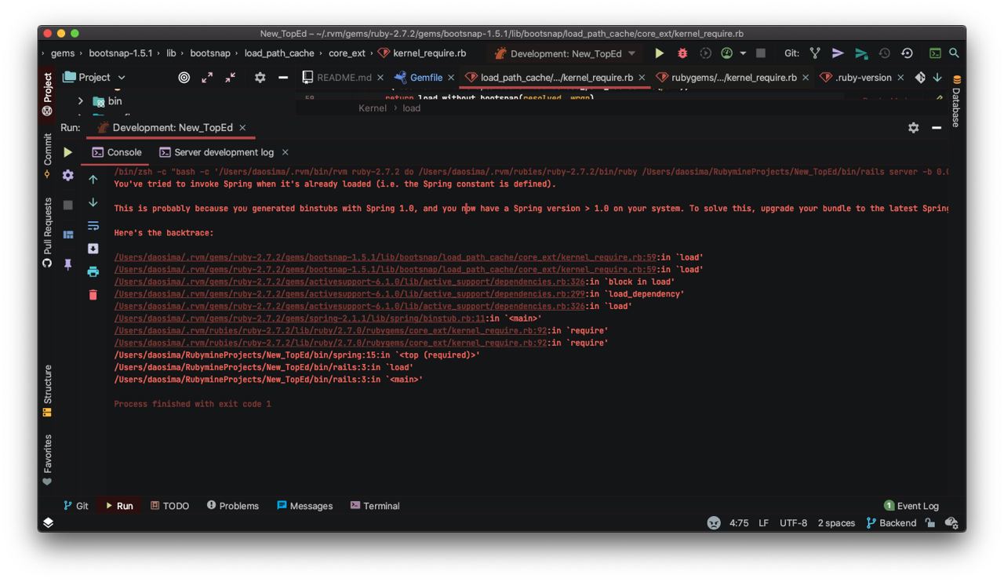
Task: Open the run anything terminal icon in toolbar
Action: coord(935,53)
